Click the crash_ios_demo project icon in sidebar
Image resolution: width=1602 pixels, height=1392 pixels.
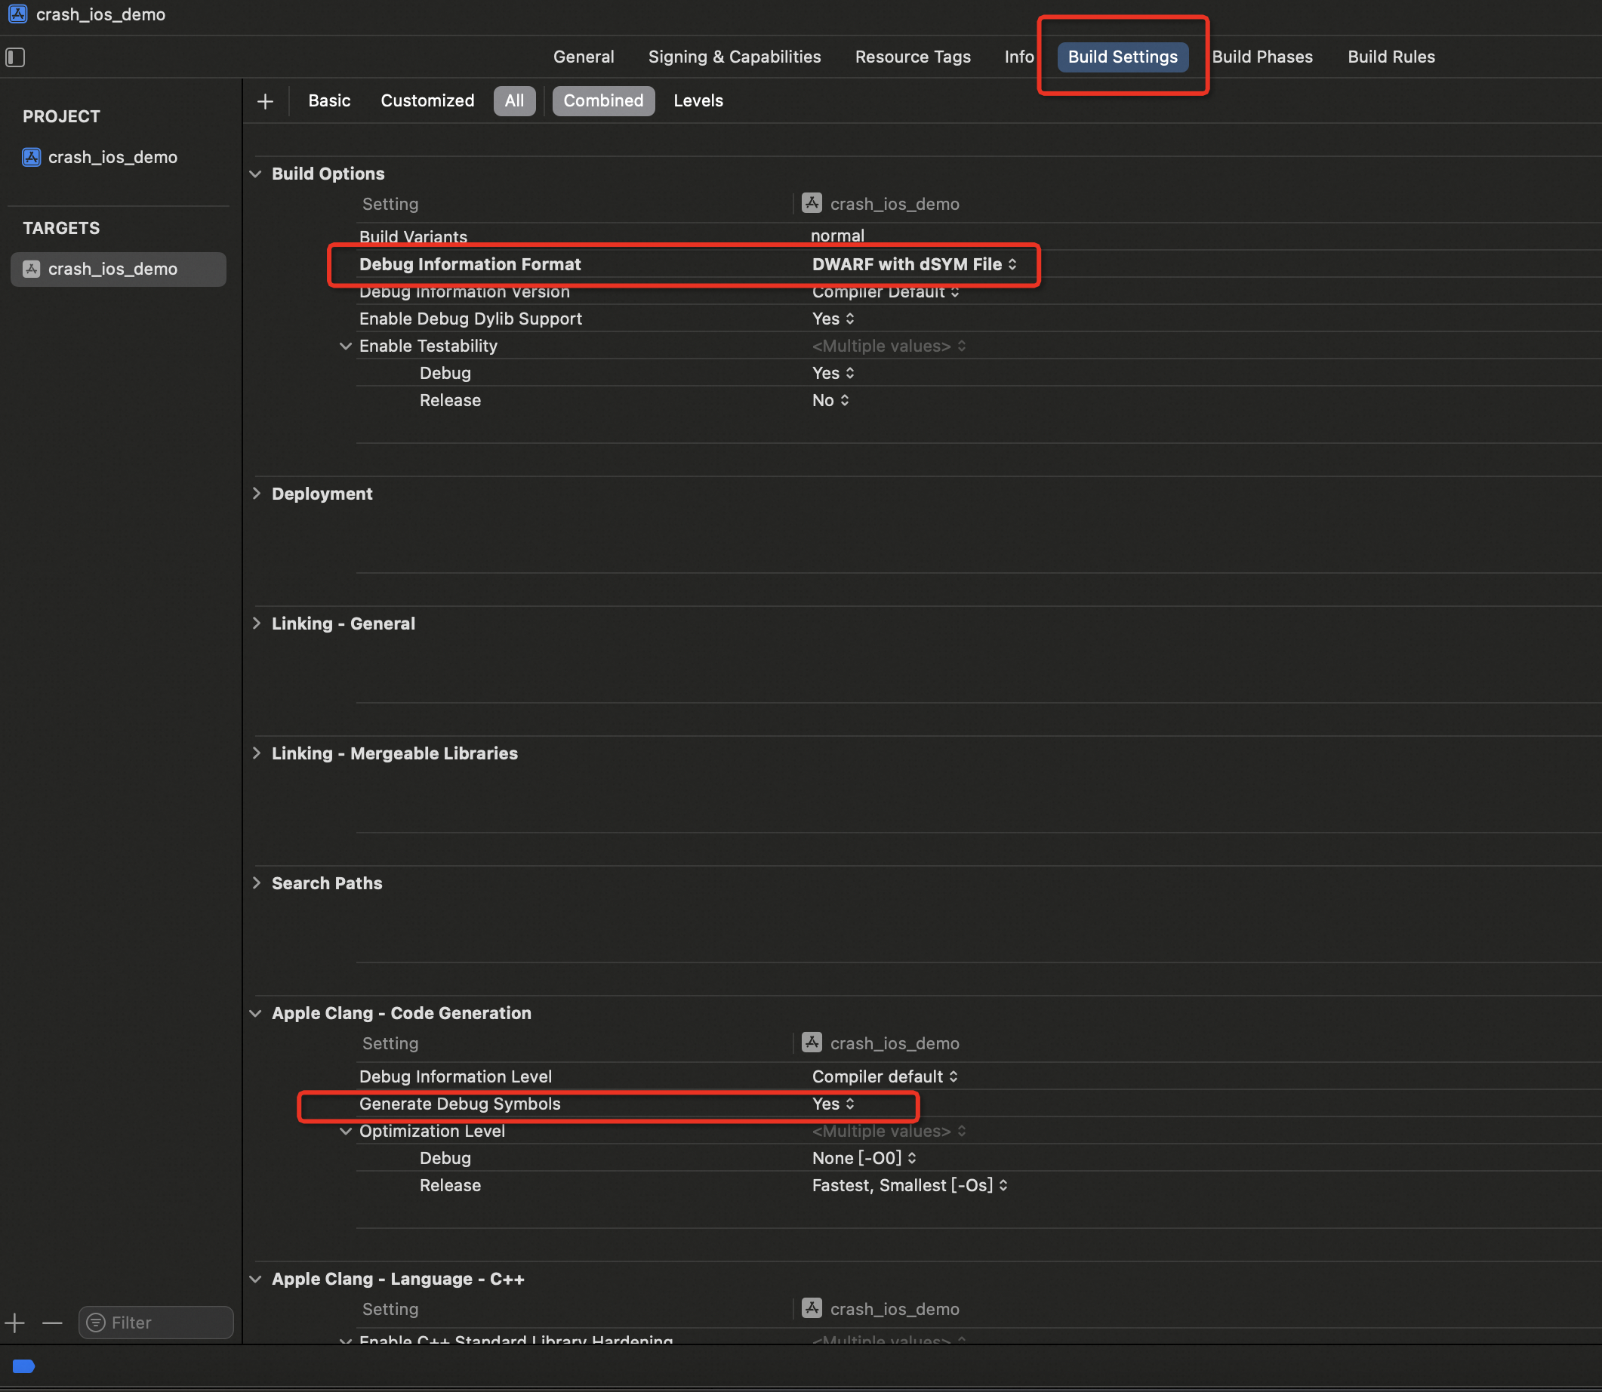coord(31,157)
